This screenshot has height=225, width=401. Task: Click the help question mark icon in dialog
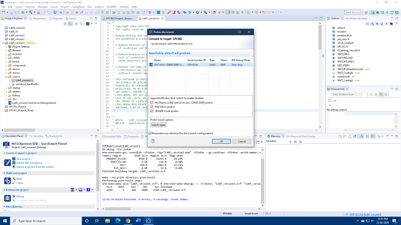click(x=153, y=141)
